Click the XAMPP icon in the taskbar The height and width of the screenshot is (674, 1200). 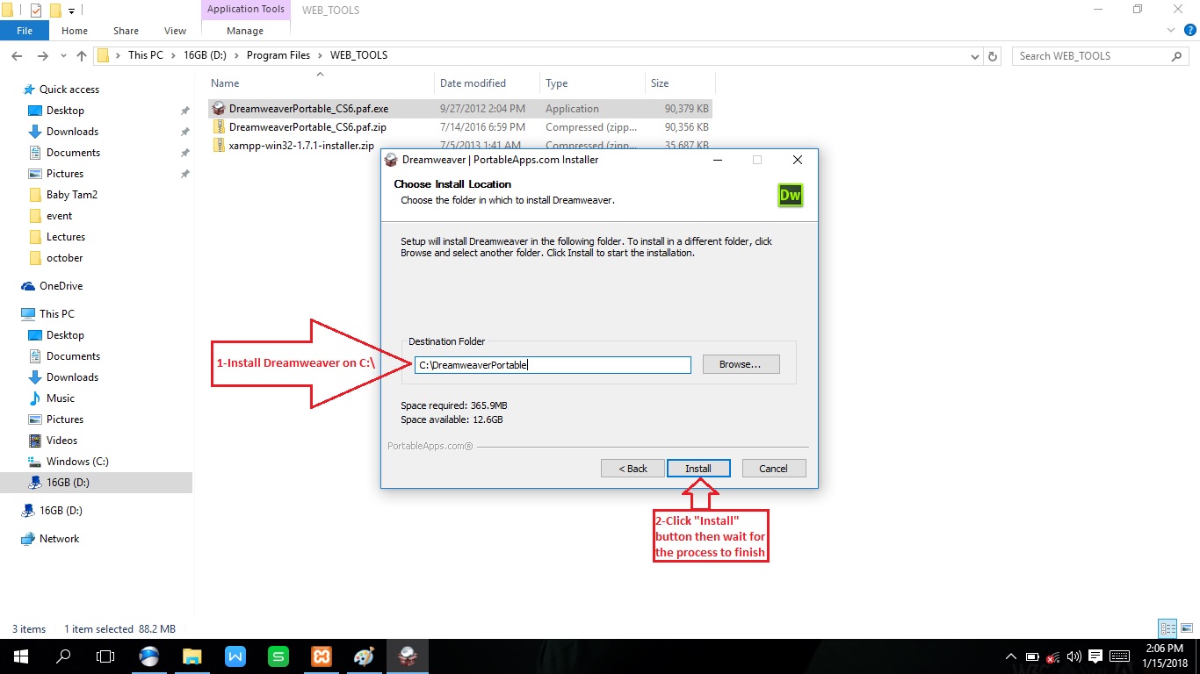click(x=321, y=656)
